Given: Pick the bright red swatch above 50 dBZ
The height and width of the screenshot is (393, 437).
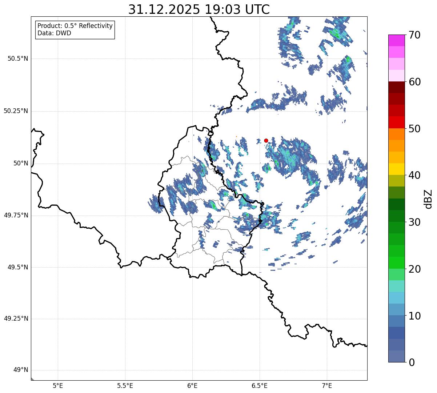Looking at the screenshot, I should pyautogui.click(x=396, y=122).
